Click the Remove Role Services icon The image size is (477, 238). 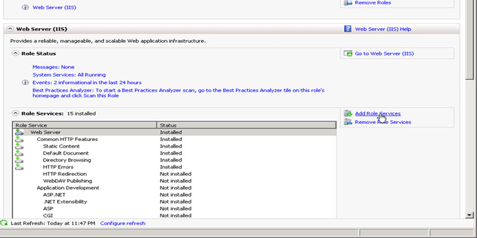(348, 122)
